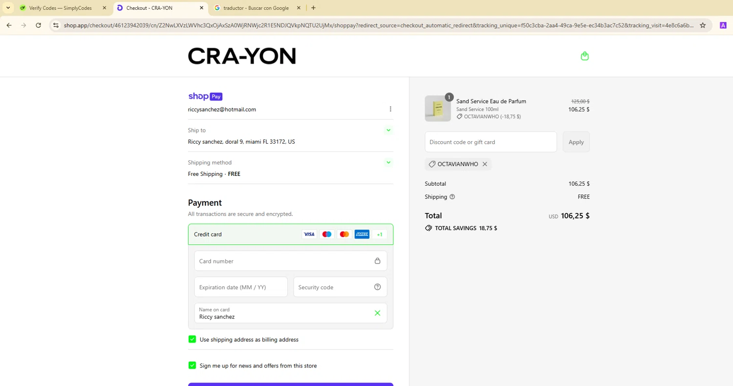
Task: Toggle Use shipping address as billing address
Action: point(192,339)
